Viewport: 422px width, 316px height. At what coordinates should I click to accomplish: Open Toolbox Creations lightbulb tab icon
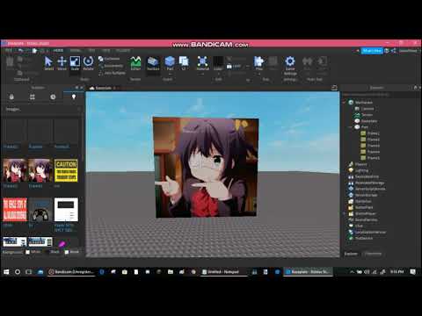tap(74, 97)
